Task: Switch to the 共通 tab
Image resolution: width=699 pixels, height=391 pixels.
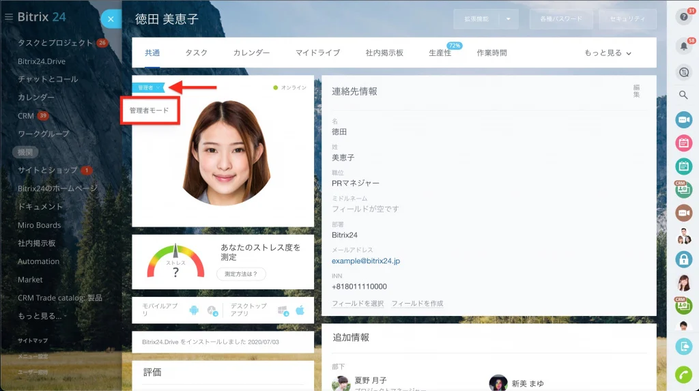Action: (152, 53)
